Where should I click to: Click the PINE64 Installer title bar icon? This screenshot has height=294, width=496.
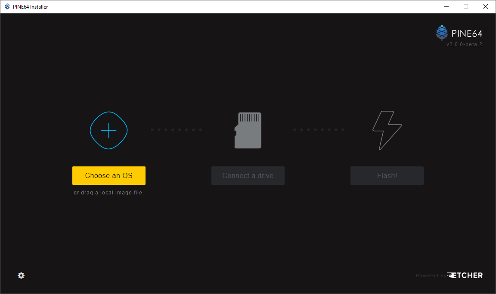pyautogui.click(x=7, y=6)
